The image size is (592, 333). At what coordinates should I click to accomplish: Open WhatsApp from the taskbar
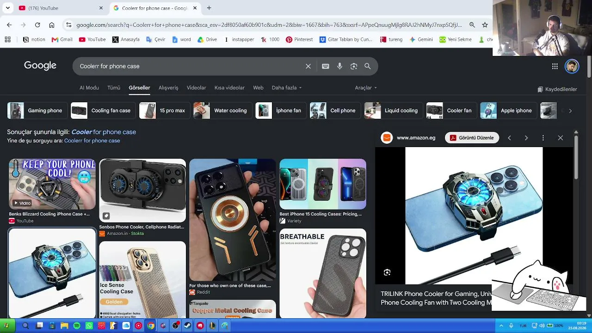coord(89,326)
